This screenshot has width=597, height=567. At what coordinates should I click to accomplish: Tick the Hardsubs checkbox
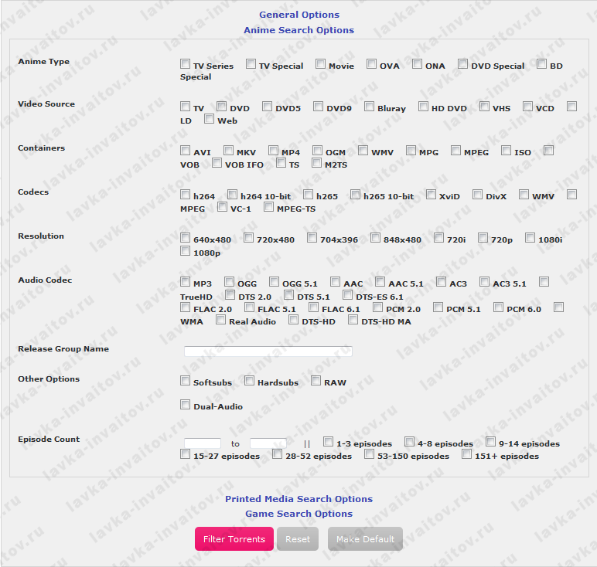point(249,380)
